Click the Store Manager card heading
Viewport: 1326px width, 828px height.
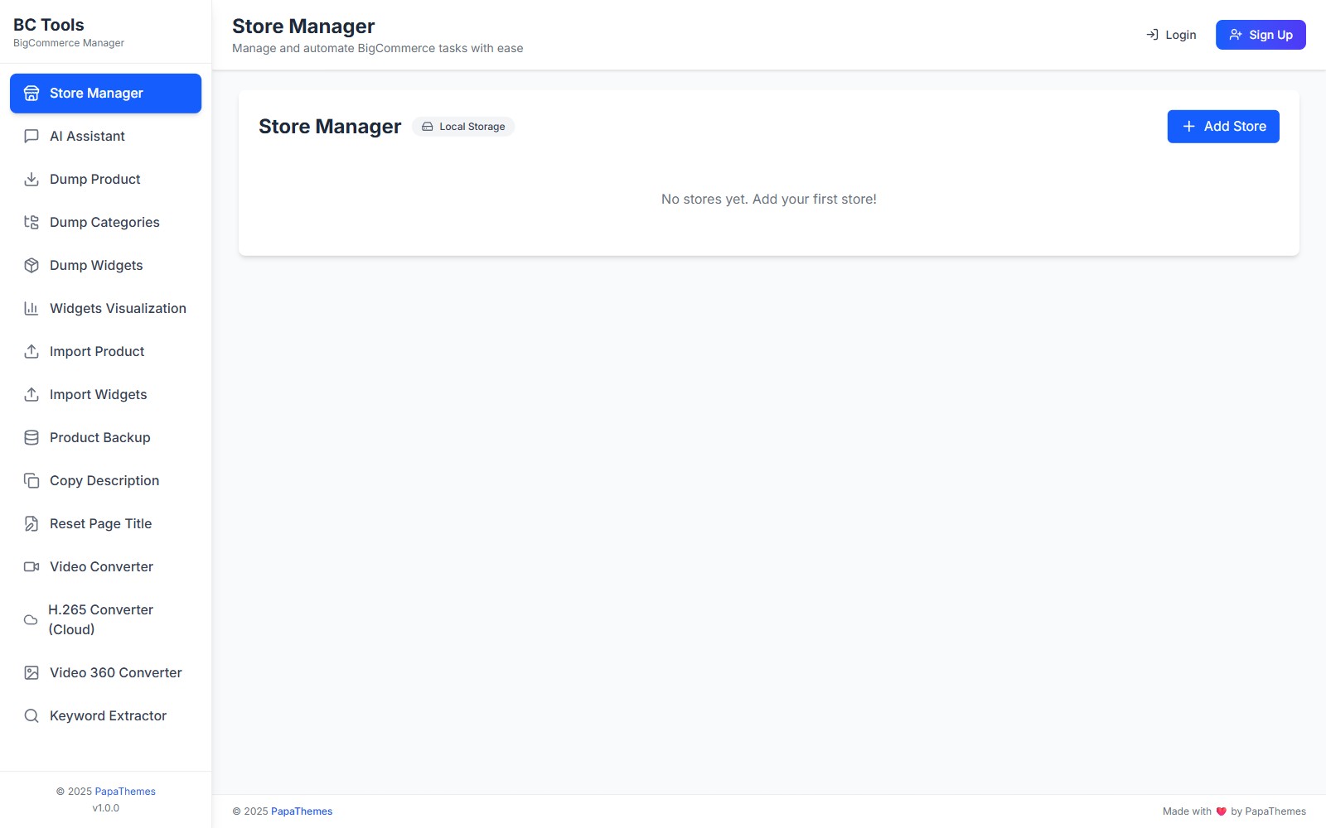pos(330,127)
